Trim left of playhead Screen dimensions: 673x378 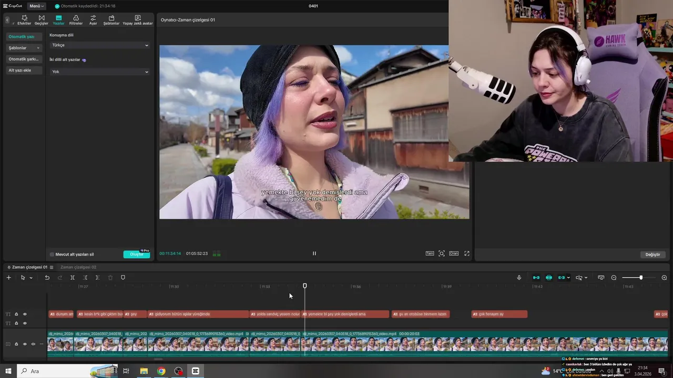point(85,278)
